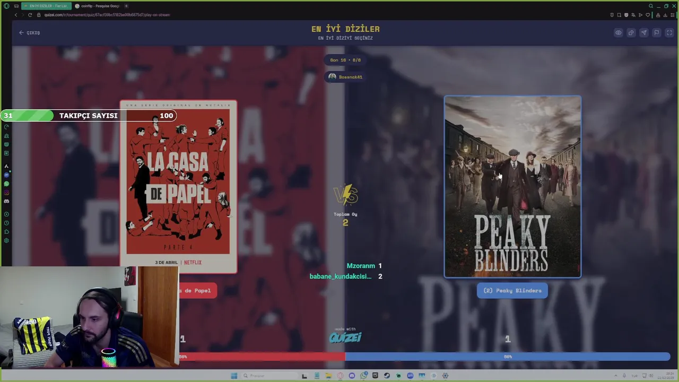Click the translate page icon

click(633, 15)
